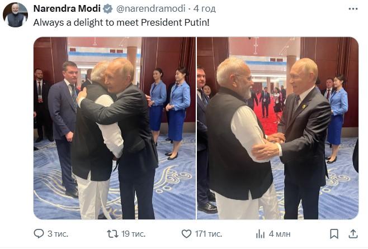Click the repost arrows icon
The image size is (368, 249).
(112, 234)
